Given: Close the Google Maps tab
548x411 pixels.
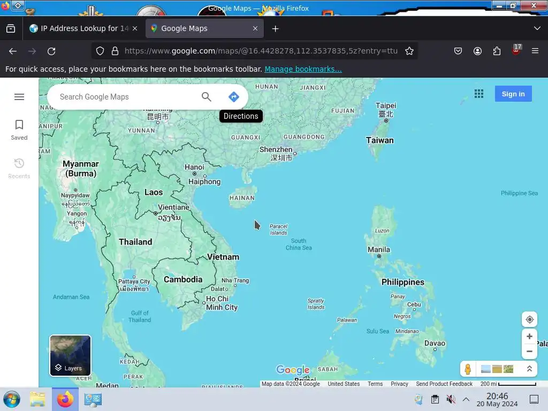Looking at the screenshot, I should 255,28.
